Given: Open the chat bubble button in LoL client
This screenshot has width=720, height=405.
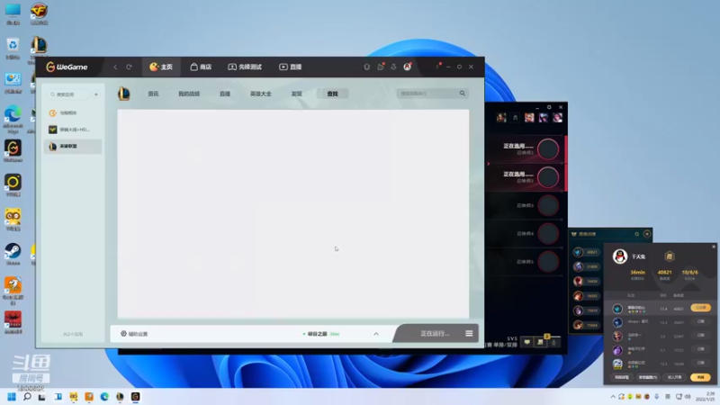Looking at the screenshot, I should tap(527, 342).
